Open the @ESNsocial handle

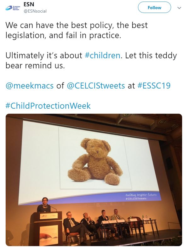tap(35, 11)
